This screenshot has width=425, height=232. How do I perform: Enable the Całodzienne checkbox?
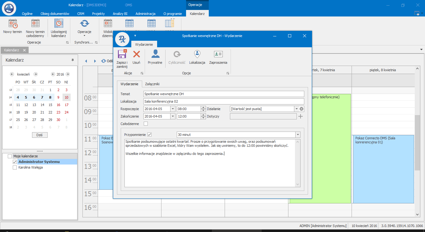tap(146, 124)
